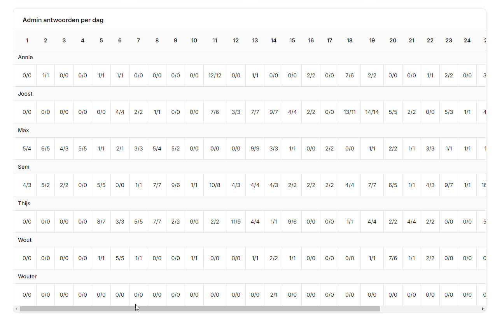
Task: Click the "Admin antwoorden per dag" title
Action: click(63, 20)
